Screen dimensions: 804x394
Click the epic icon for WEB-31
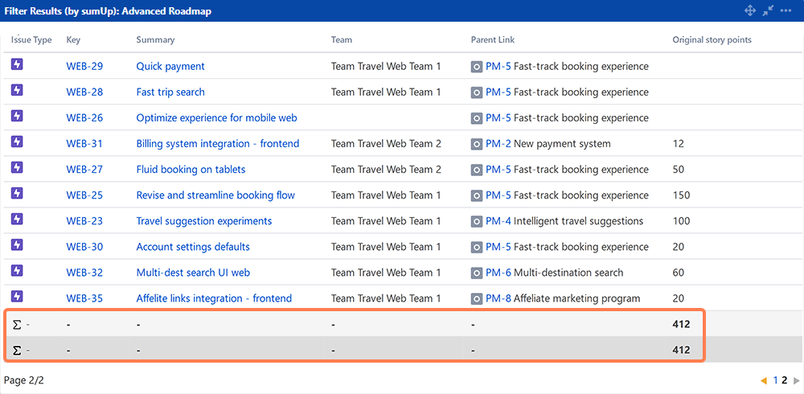17,142
